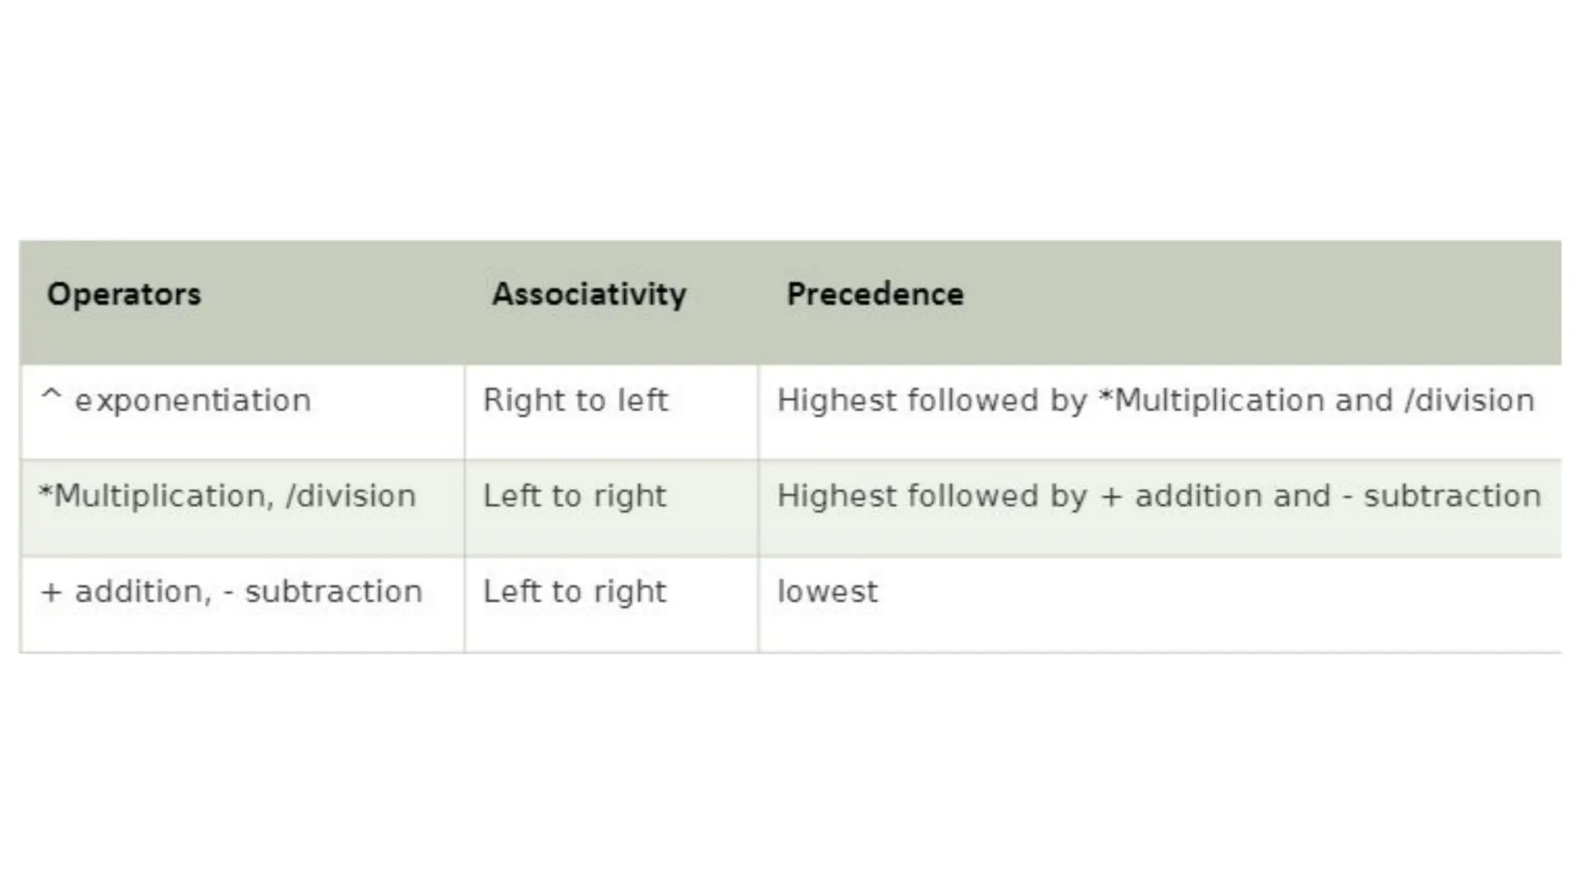Click the asterisk before Multiplication in operators column
The width and height of the screenshot is (1580, 888).
46,492
